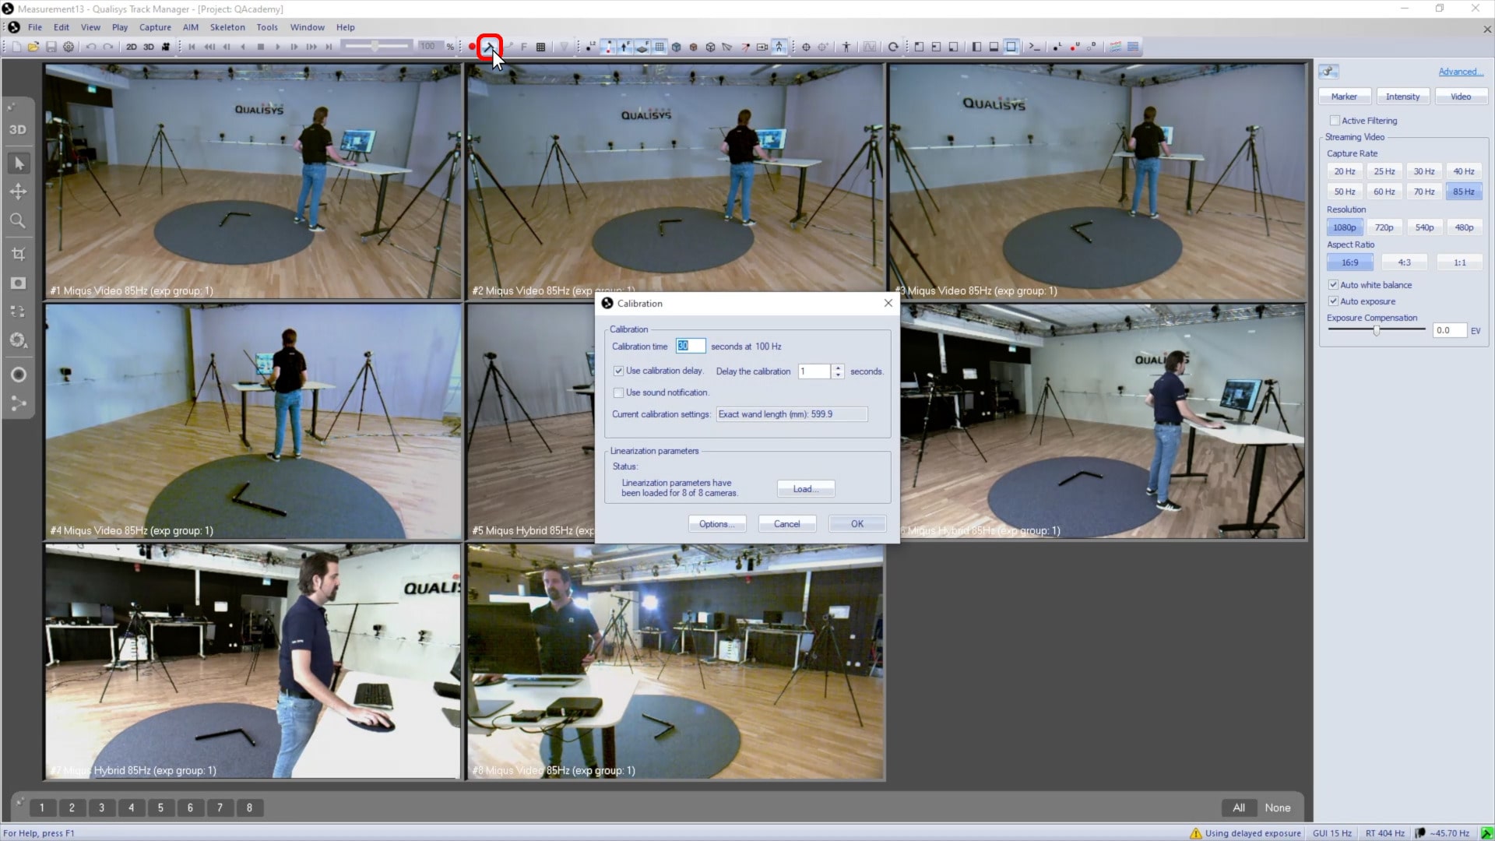The height and width of the screenshot is (841, 1495).
Task: Click the reprocess circular-arrow toolbar icon
Action: (892, 47)
